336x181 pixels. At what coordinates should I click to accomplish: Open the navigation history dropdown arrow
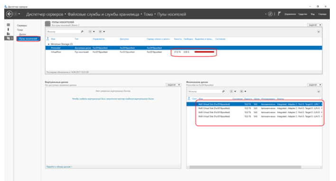(19, 14)
